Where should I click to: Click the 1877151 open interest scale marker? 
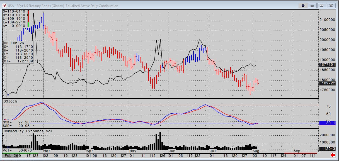click(x=327, y=64)
